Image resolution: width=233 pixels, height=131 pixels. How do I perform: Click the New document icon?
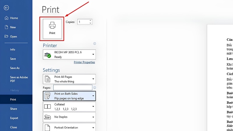[6, 27]
